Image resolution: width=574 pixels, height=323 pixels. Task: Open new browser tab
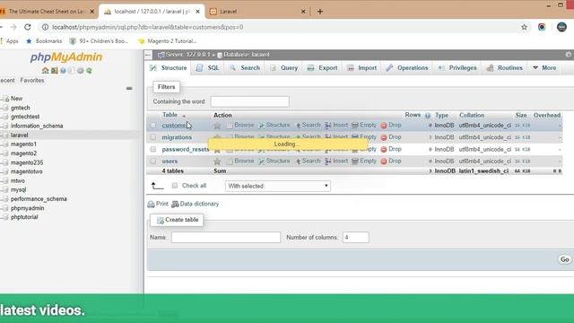coord(320,12)
